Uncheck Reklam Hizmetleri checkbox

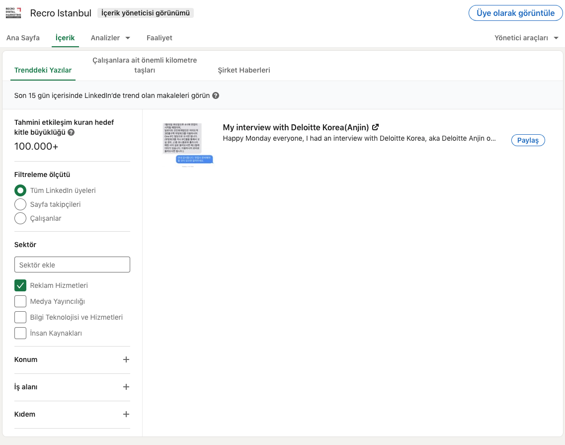(20, 285)
